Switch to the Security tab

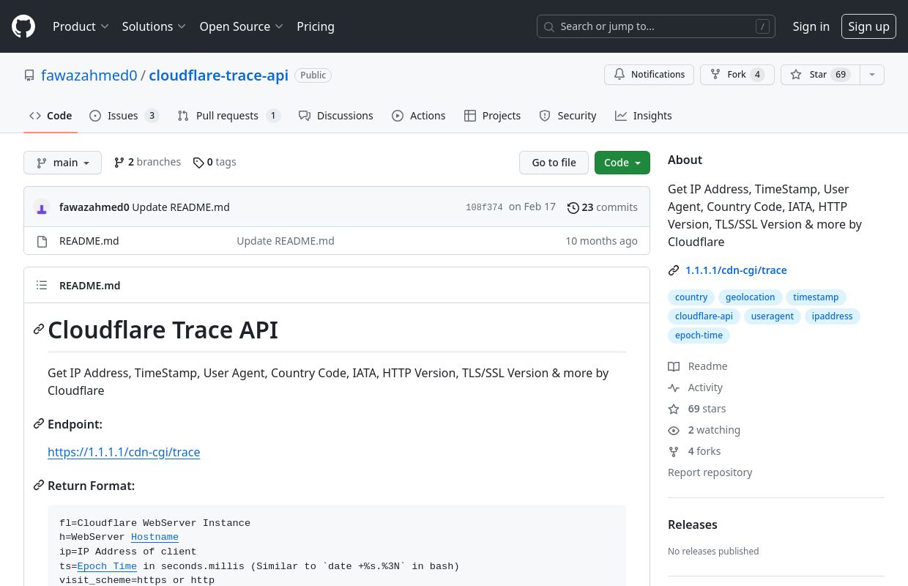(x=567, y=116)
